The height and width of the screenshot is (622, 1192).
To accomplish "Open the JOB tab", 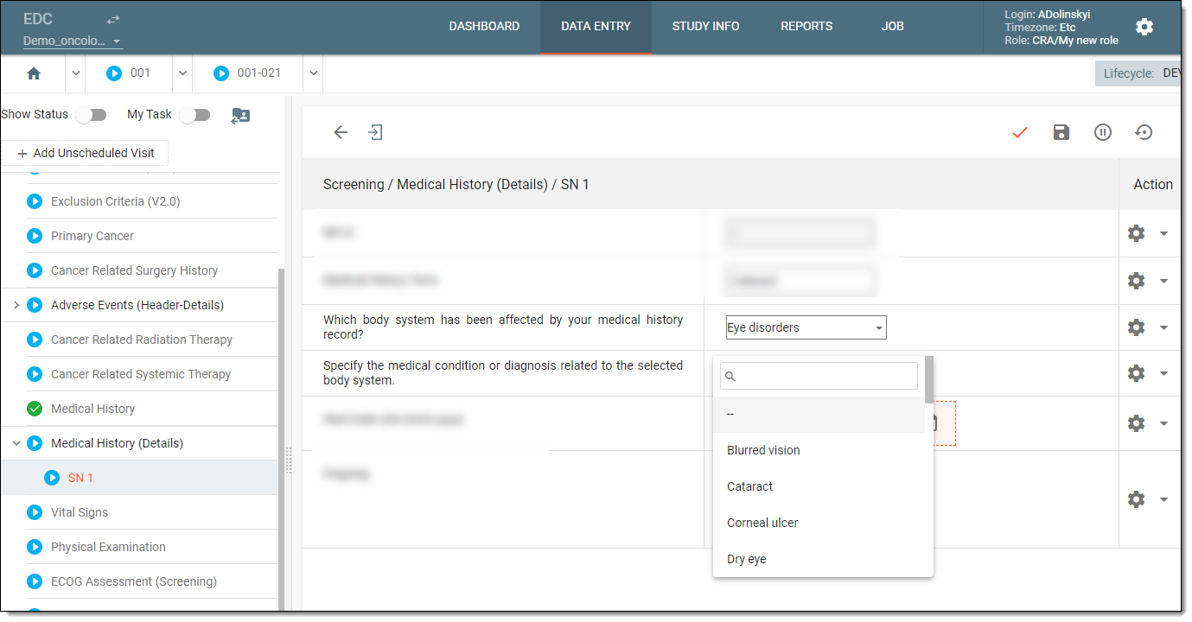I will click(x=892, y=27).
